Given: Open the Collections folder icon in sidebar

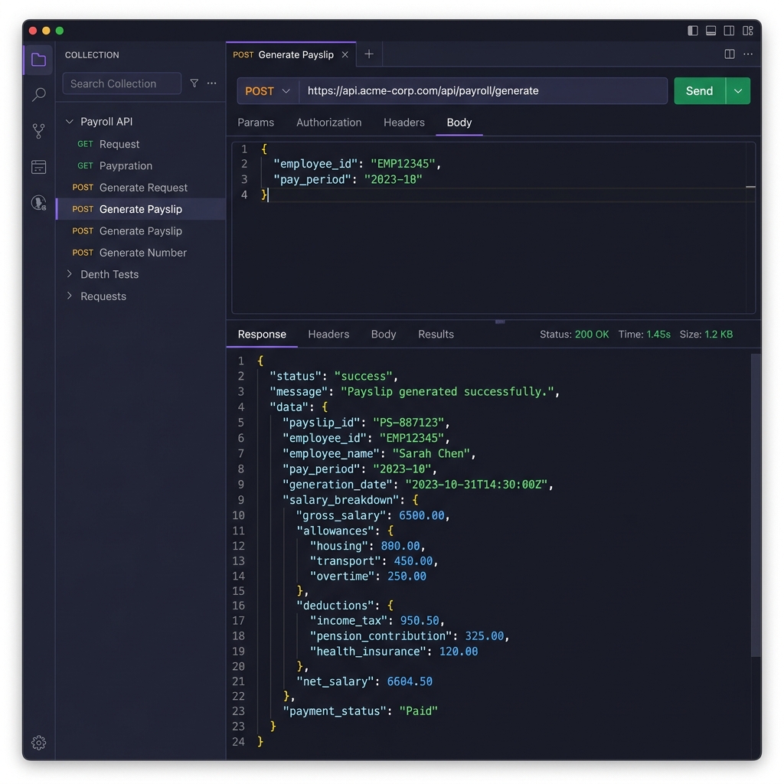Looking at the screenshot, I should click(38, 60).
